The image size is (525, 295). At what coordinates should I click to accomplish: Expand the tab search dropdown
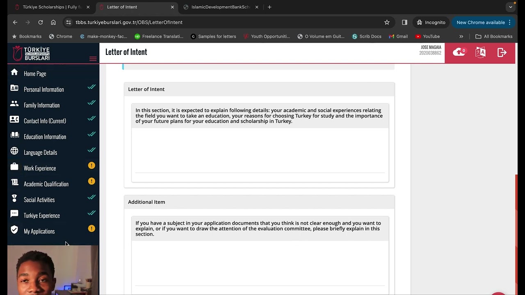(511, 7)
